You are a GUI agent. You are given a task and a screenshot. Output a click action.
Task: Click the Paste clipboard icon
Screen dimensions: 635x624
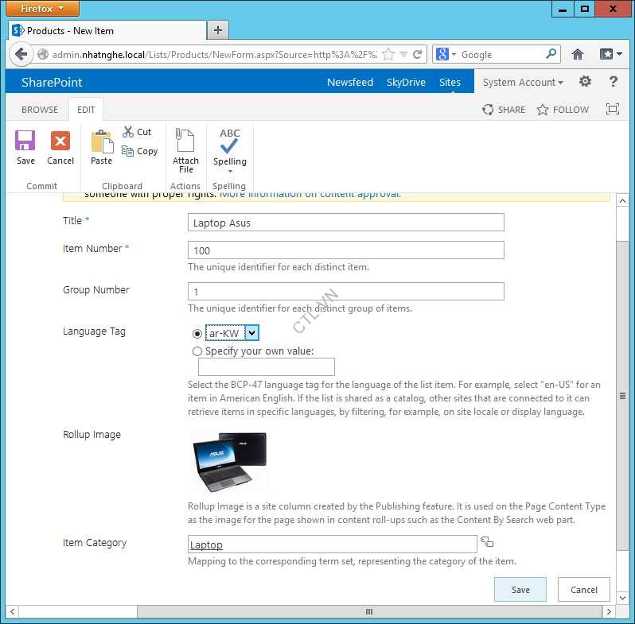[x=102, y=141]
